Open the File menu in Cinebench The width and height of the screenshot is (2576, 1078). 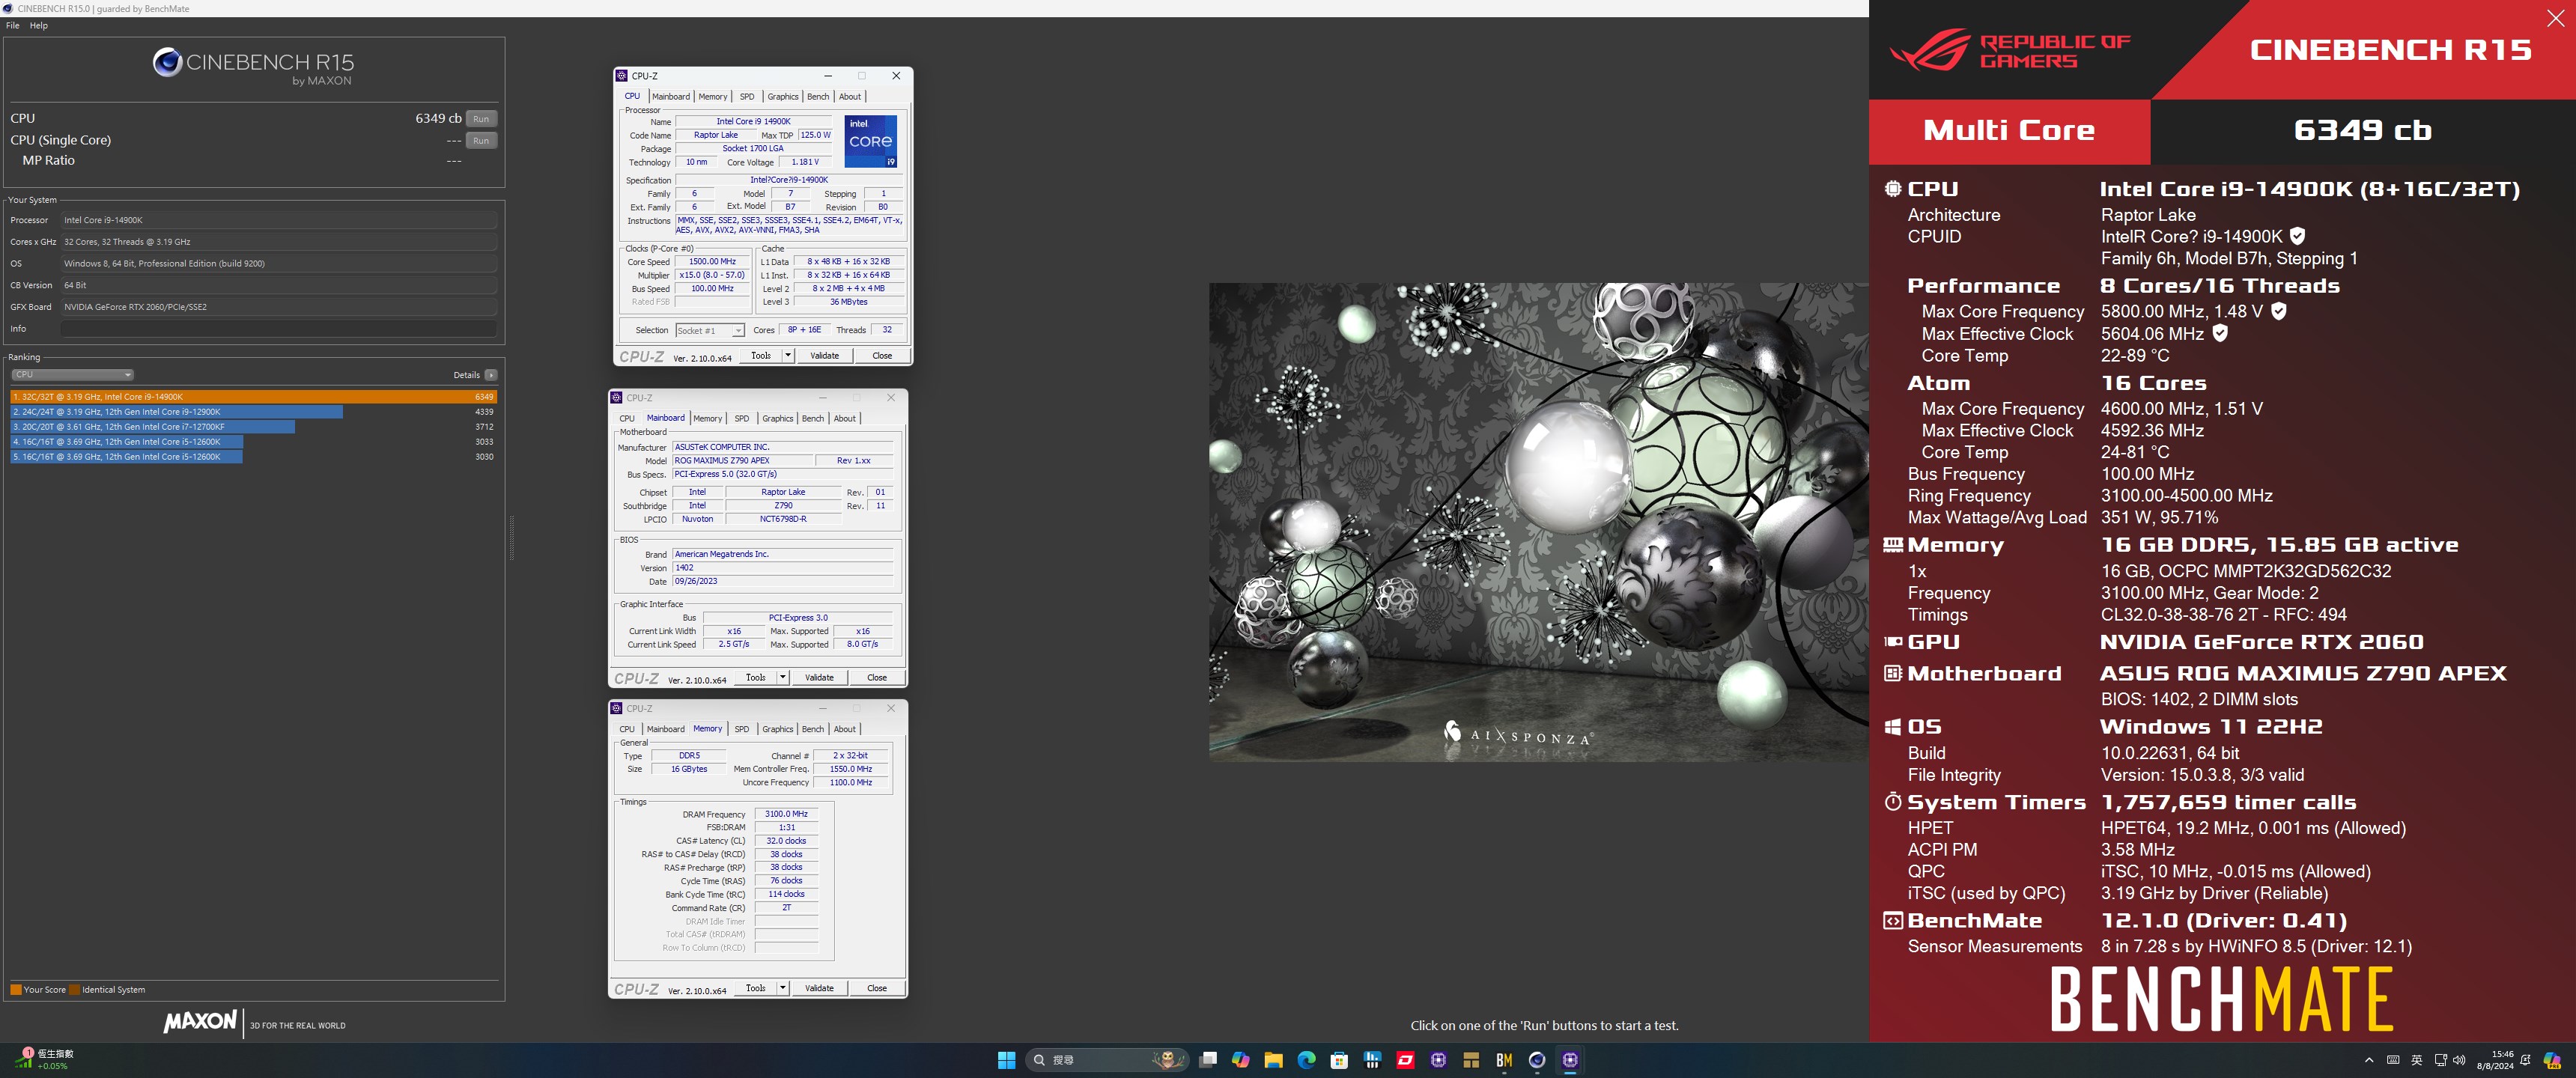click(x=12, y=25)
